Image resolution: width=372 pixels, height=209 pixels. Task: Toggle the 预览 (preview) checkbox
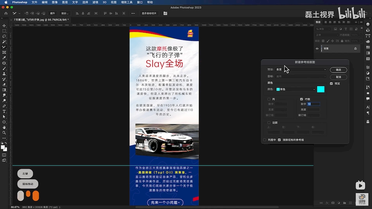331,84
